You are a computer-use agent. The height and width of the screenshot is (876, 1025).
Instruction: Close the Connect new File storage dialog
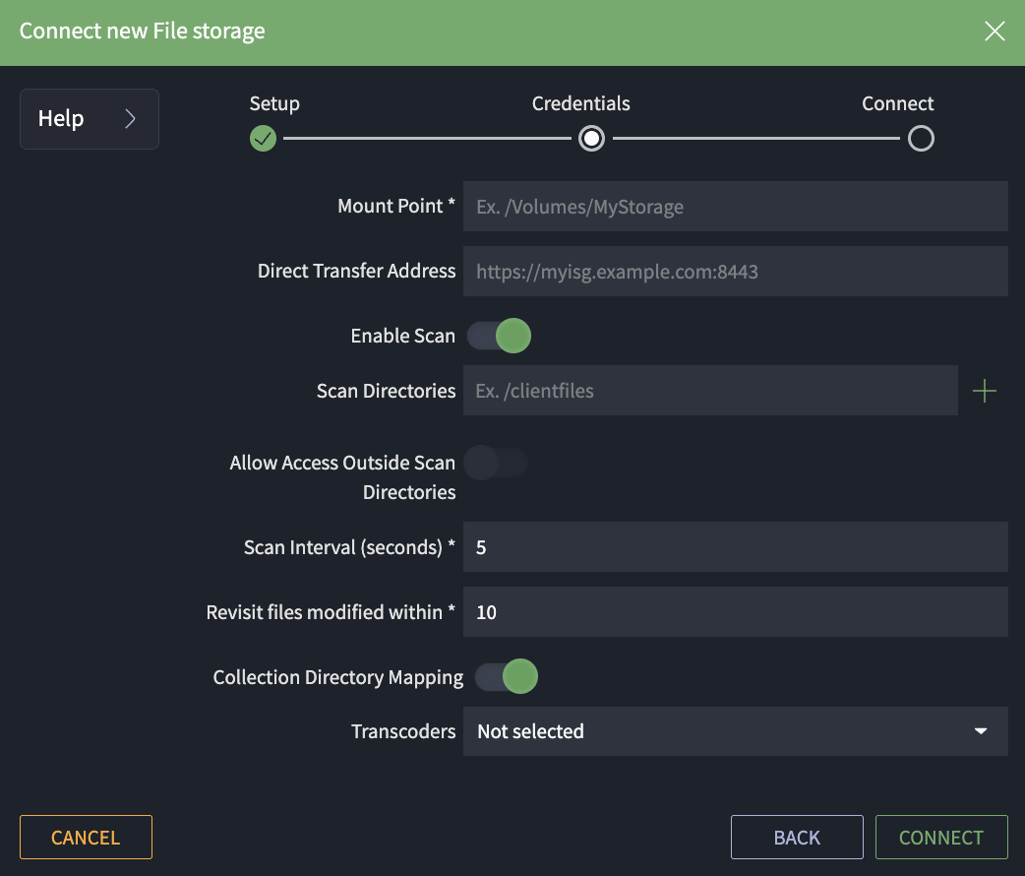[995, 31]
